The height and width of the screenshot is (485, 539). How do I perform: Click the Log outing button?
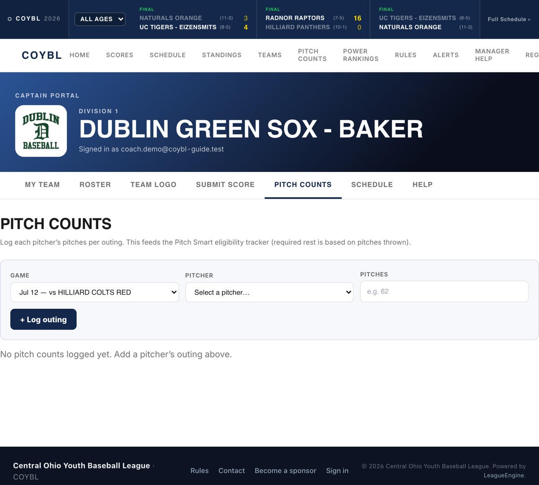44,319
